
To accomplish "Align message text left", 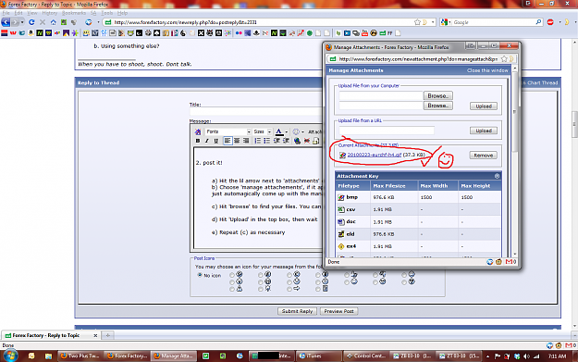I will point(228,141).
